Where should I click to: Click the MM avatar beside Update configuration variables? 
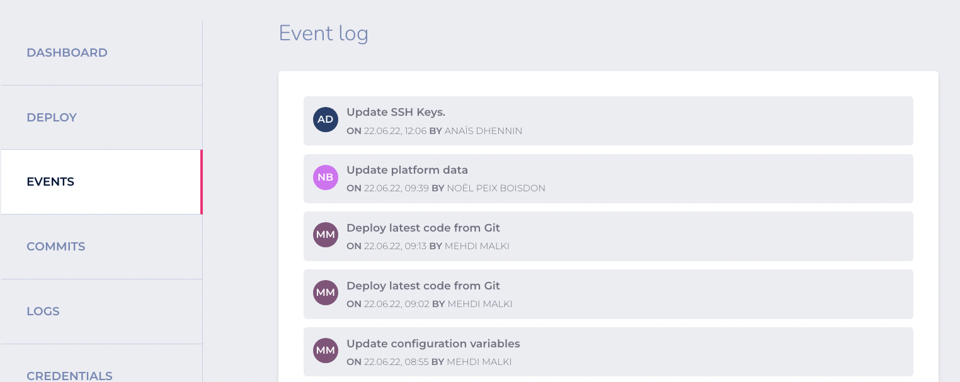click(326, 351)
